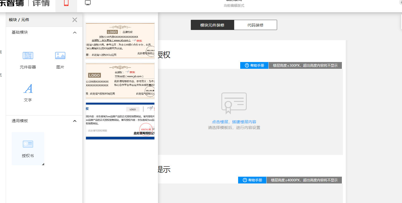Switch to 代码装修 tab
402x203 pixels.
(255, 25)
